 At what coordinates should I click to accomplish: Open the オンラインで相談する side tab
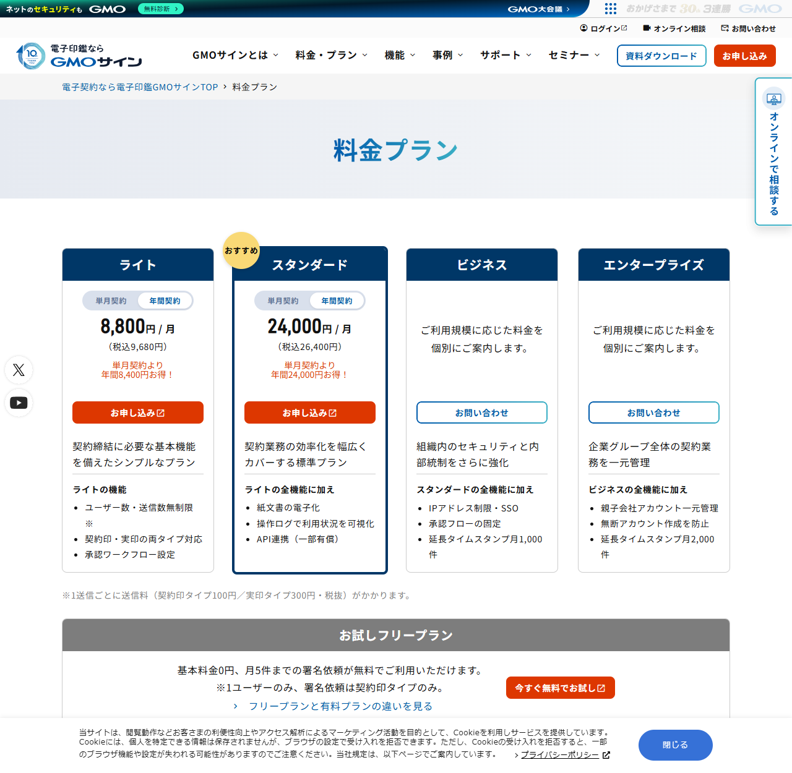click(x=773, y=152)
